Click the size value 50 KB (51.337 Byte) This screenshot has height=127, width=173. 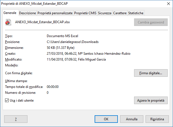click(60, 48)
